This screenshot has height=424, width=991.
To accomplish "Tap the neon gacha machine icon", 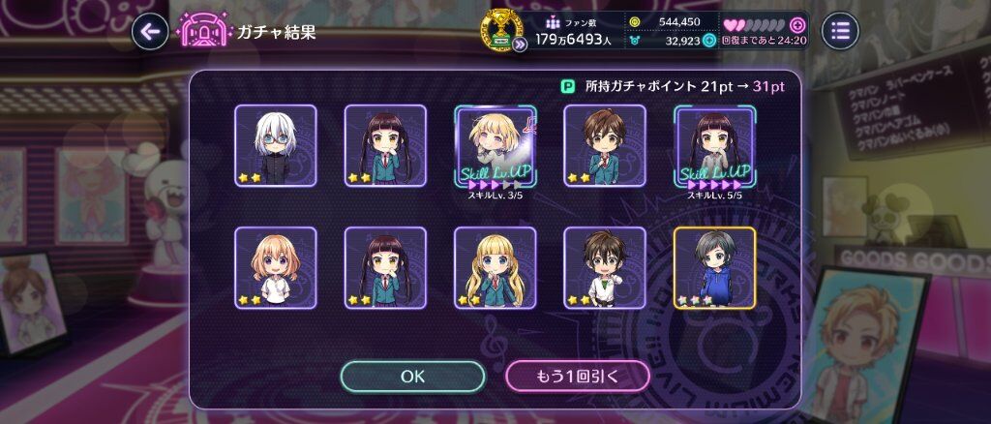I will click(204, 30).
